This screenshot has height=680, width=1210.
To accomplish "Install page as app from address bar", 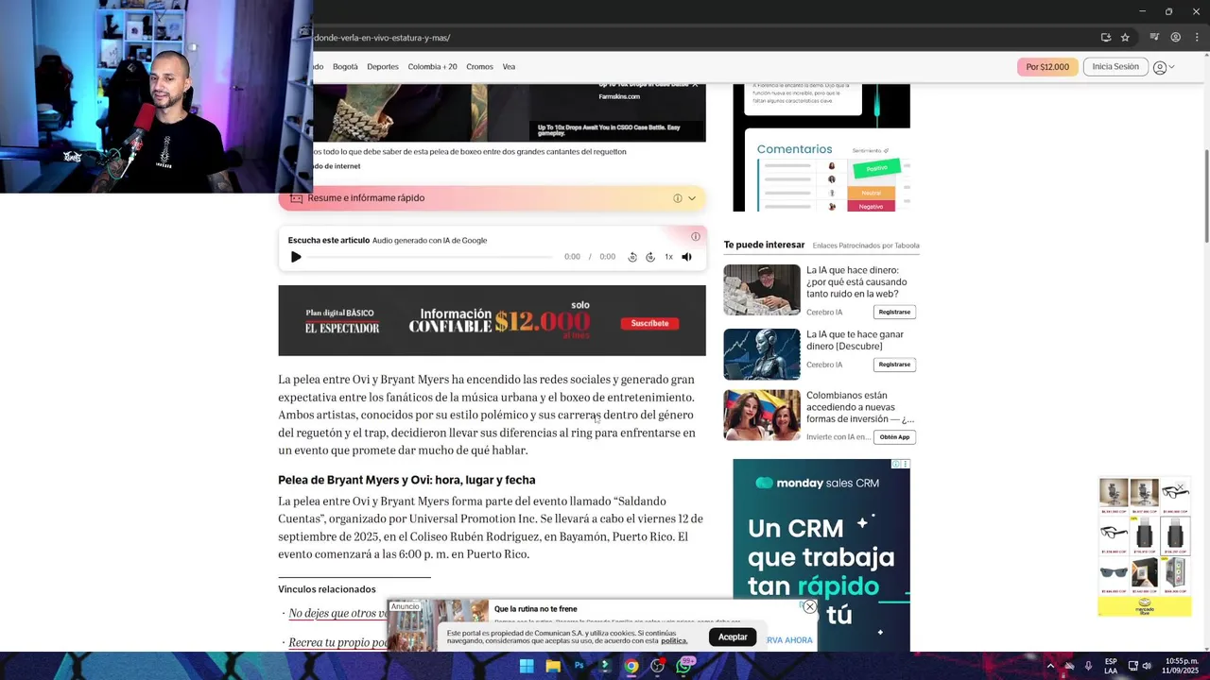I will tap(1106, 38).
